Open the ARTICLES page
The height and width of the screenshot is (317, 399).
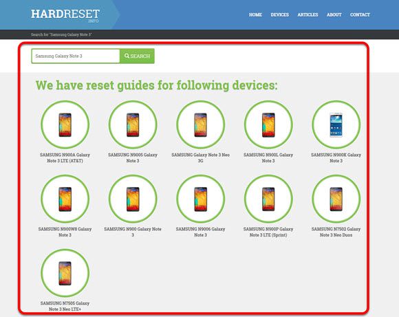[308, 14]
